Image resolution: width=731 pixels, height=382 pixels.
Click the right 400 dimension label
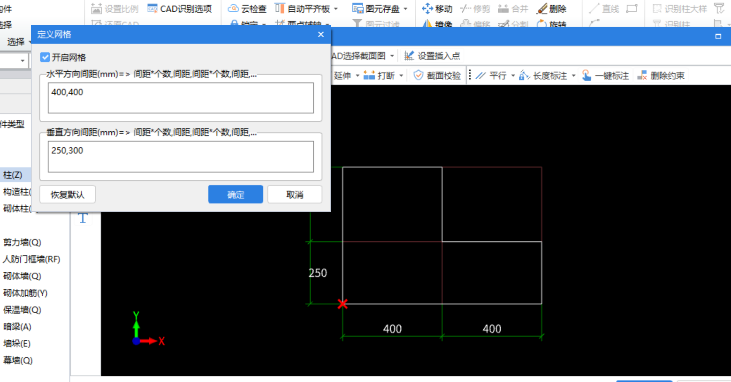[x=492, y=329]
